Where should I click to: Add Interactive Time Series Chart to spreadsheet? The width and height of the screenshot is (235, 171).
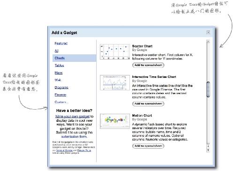148,104
